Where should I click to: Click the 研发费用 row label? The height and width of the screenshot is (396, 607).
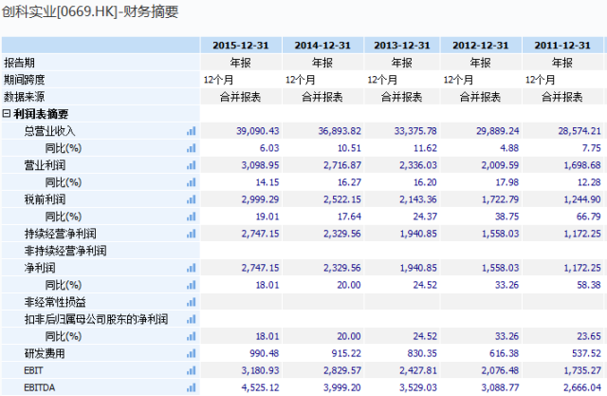pyautogui.click(x=45, y=353)
